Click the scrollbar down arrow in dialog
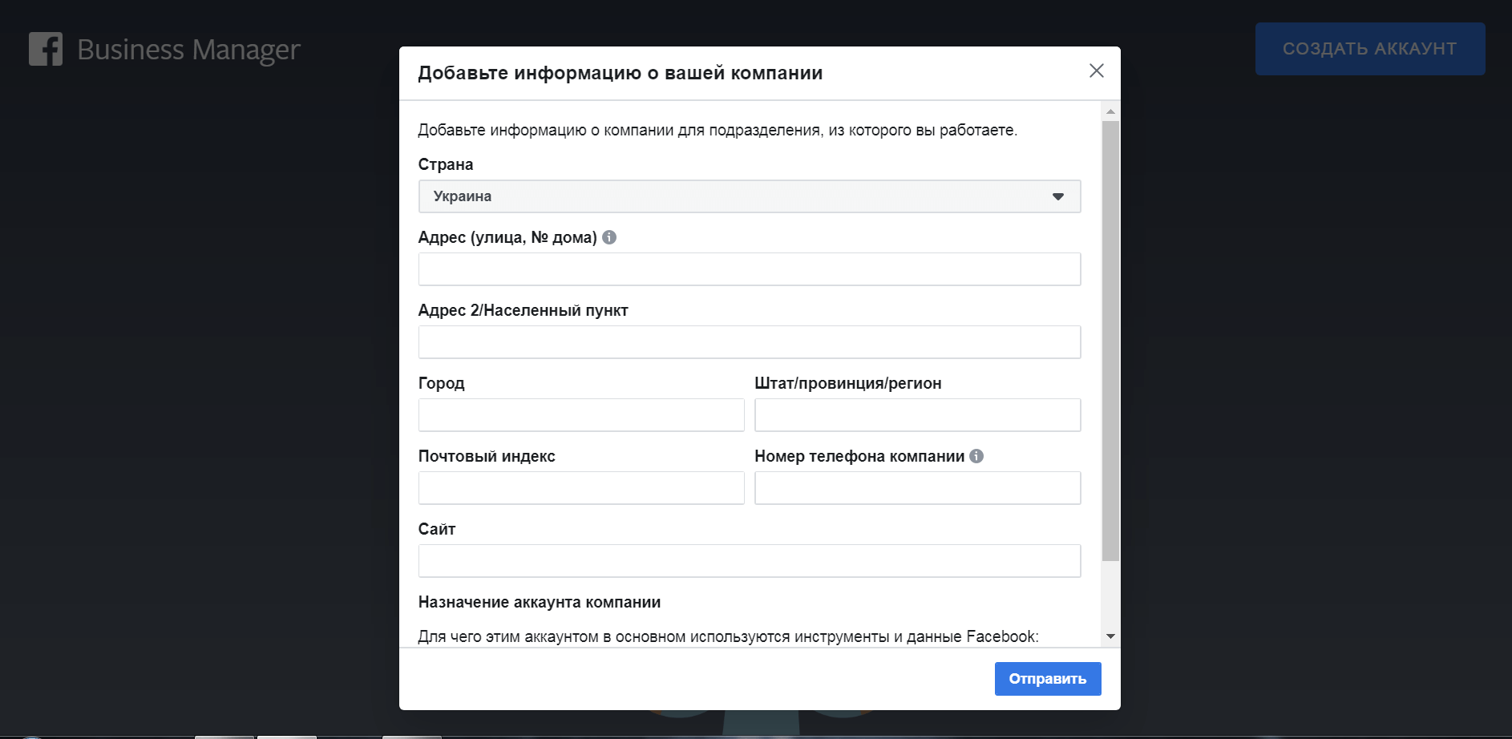This screenshot has width=1512, height=739. (1110, 636)
